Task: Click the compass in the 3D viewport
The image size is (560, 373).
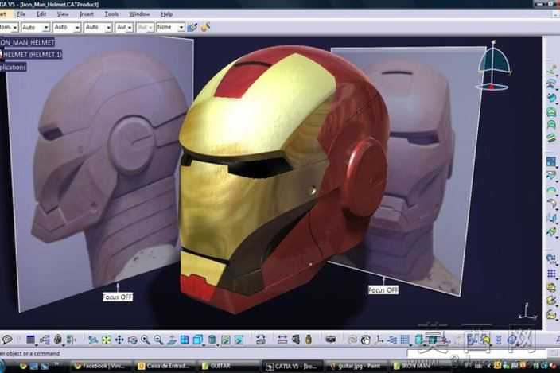Action: pyautogui.click(x=493, y=66)
